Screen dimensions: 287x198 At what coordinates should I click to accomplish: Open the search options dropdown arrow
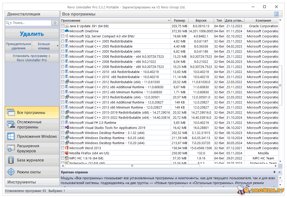[x=11, y=23]
